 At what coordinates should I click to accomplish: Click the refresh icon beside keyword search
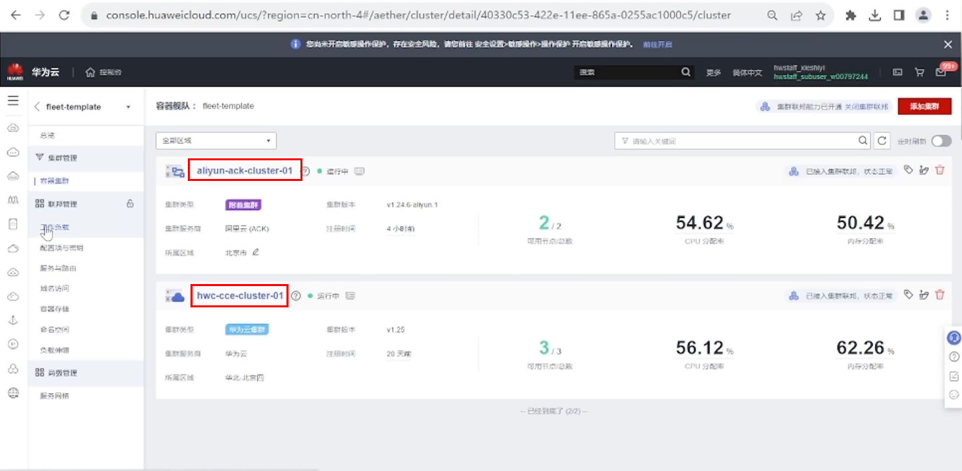[882, 140]
